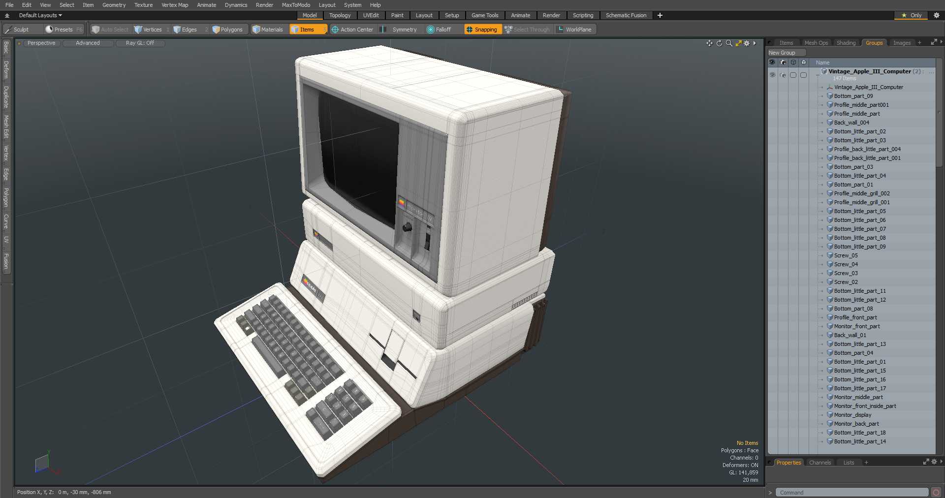The height and width of the screenshot is (498, 945).
Task: Click into the Command input field
Action: pyautogui.click(x=852, y=492)
